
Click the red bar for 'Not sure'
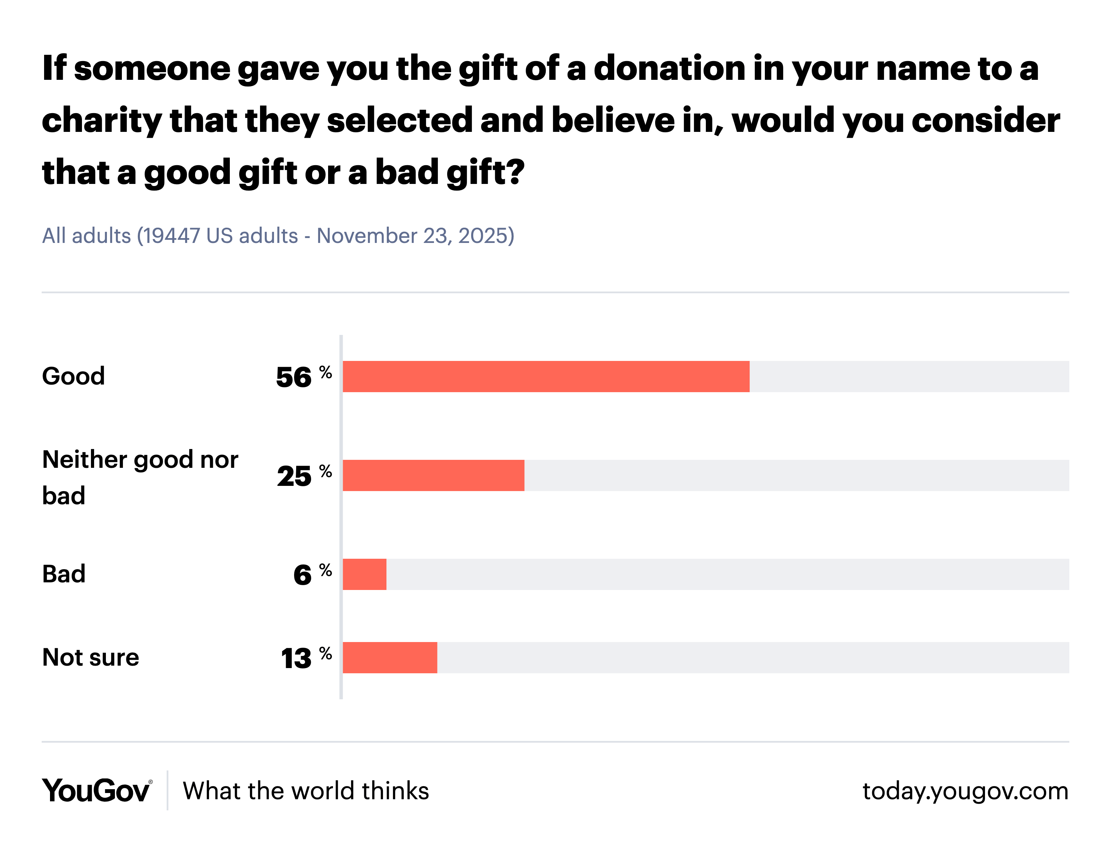(x=390, y=658)
